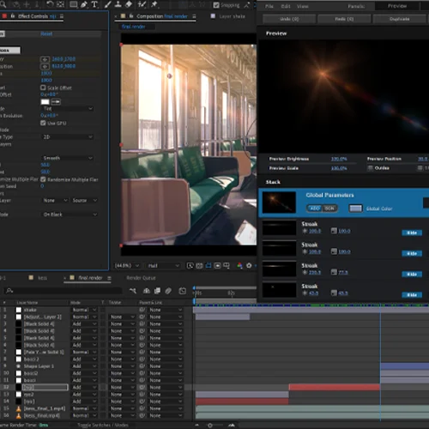Image resolution: width=429 pixels, height=429 pixels.
Task: Activate the Puppet Pin tool
Action: [154, 4]
